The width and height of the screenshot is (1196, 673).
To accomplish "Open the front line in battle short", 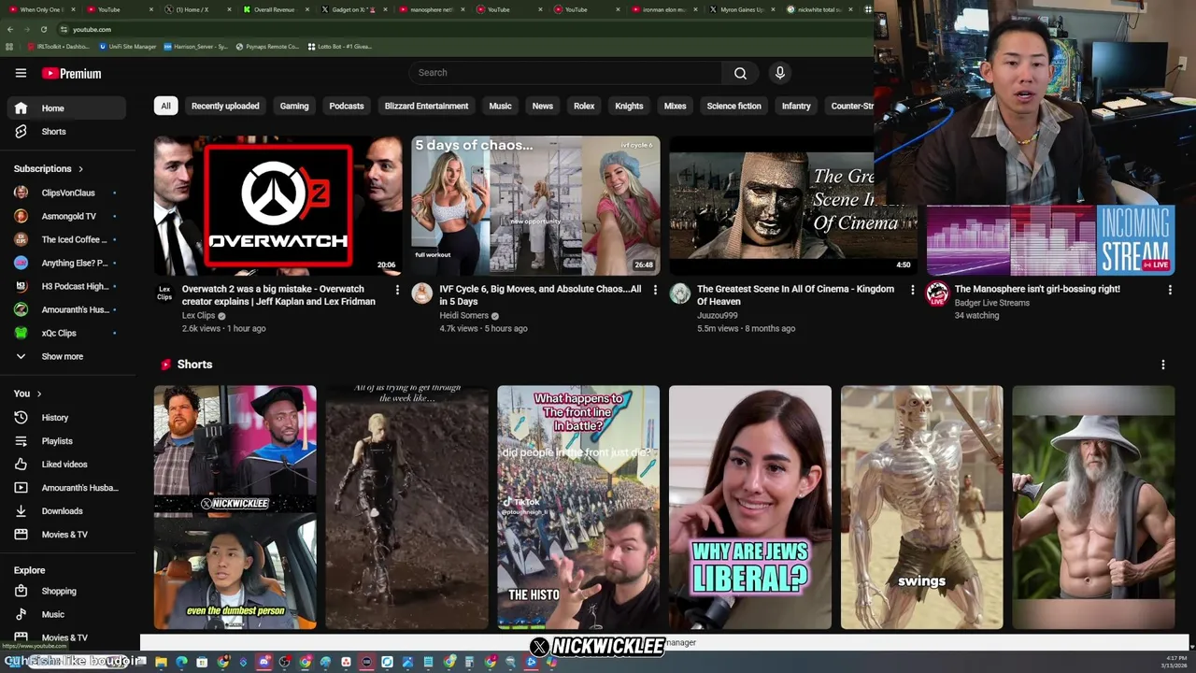I will [578, 508].
